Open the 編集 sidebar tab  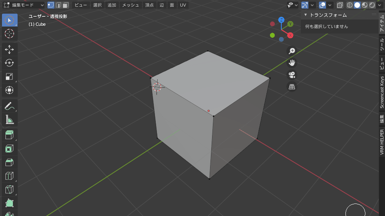(x=382, y=119)
